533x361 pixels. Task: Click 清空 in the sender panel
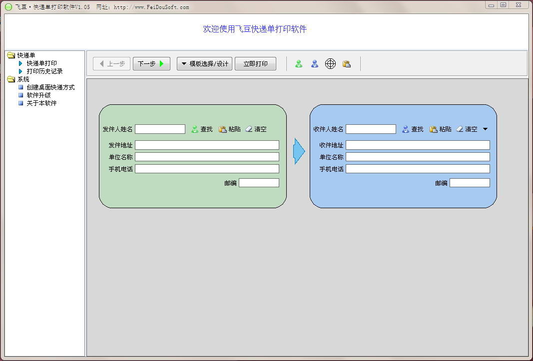[x=256, y=129]
